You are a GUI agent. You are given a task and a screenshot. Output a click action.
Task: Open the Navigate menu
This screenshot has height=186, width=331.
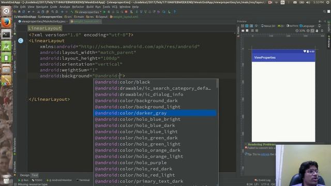click(42, 7)
